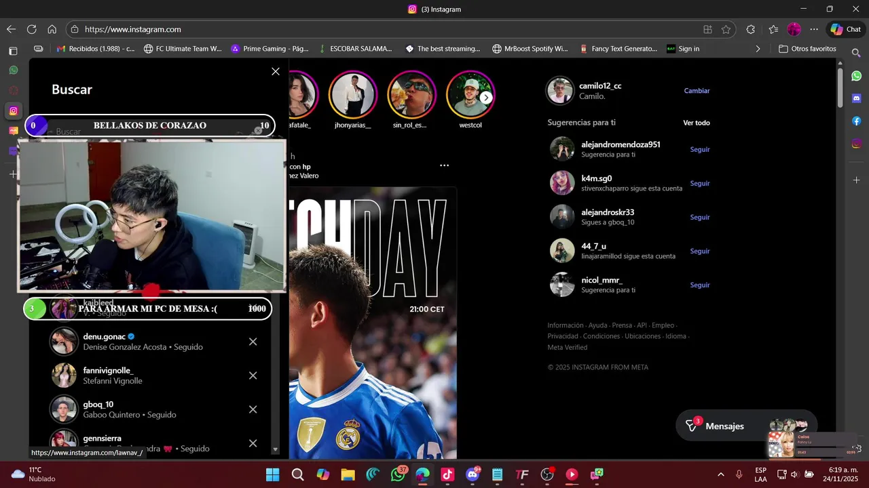Open the browser extensions puzzle icon

(750, 29)
